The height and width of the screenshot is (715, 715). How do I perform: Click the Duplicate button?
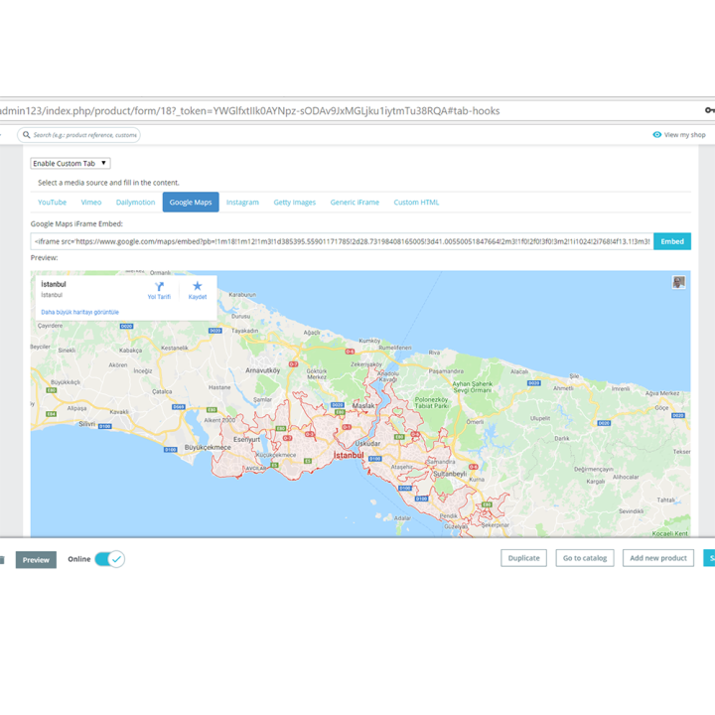pyautogui.click(x=524, y=558)
